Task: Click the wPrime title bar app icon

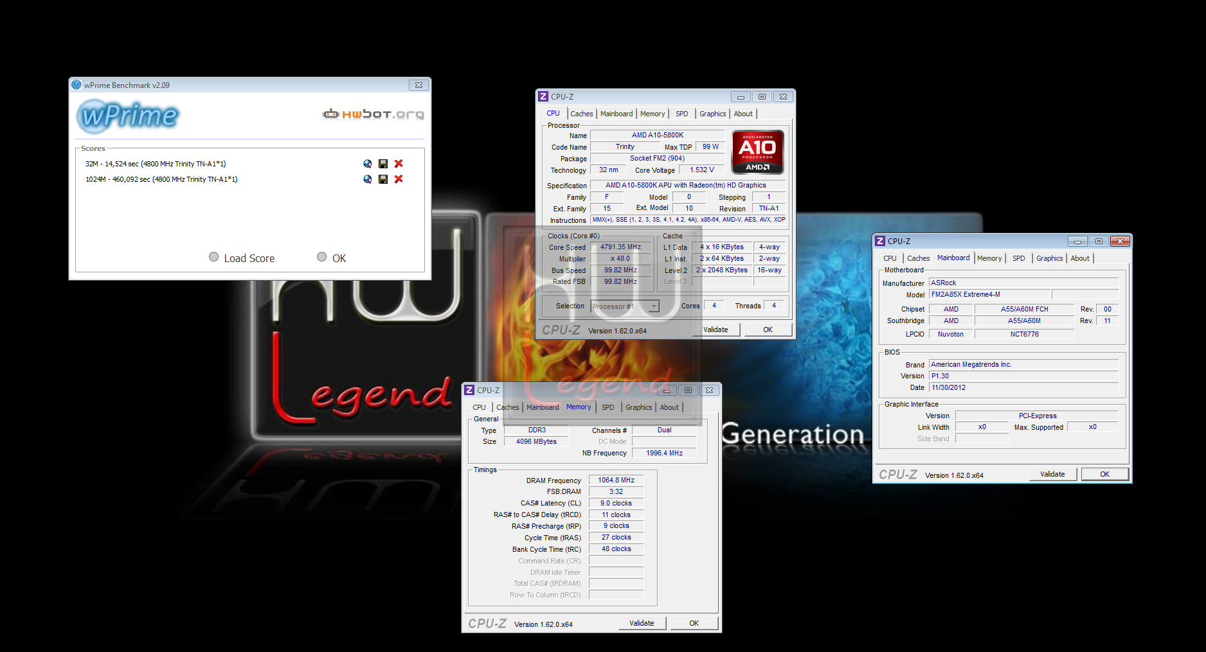Action: [x=76, y=85]
